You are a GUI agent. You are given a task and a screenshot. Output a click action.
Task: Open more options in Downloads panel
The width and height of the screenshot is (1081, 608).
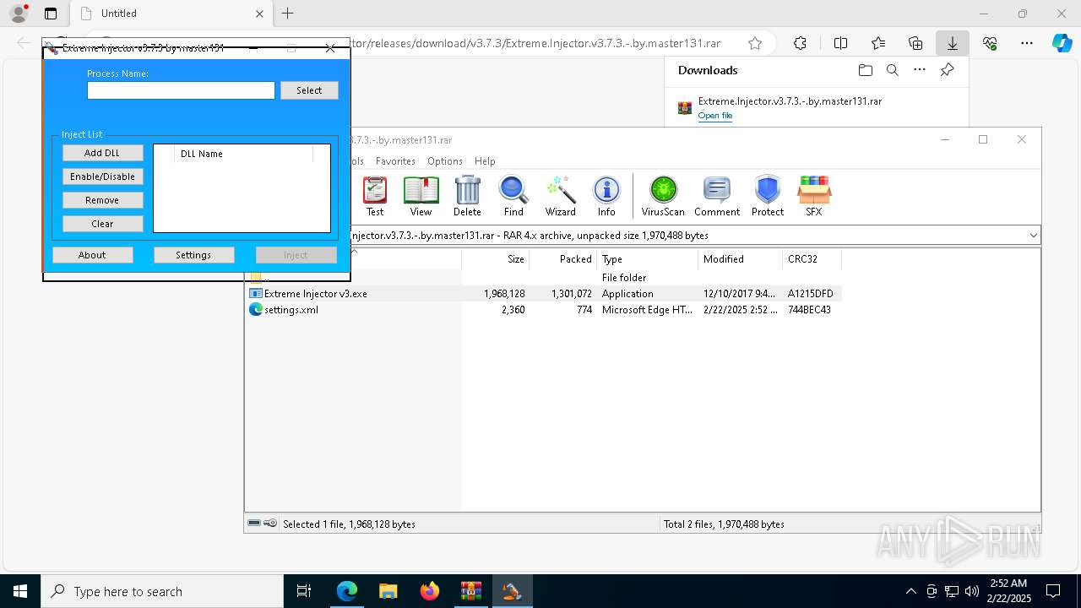(920, 70)
